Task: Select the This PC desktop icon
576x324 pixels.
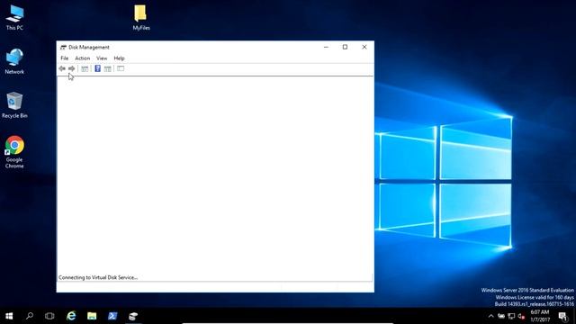Action: pyautogui.click(x=14, y=18)
